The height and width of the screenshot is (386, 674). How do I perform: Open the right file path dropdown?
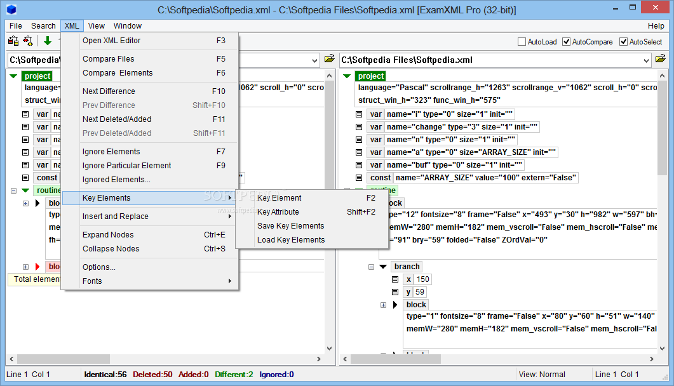tap(646, 60)
